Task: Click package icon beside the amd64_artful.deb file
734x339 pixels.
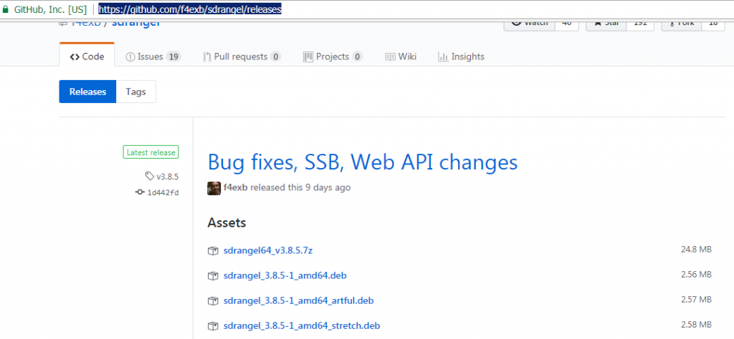Action: click(x=212, y=300)
